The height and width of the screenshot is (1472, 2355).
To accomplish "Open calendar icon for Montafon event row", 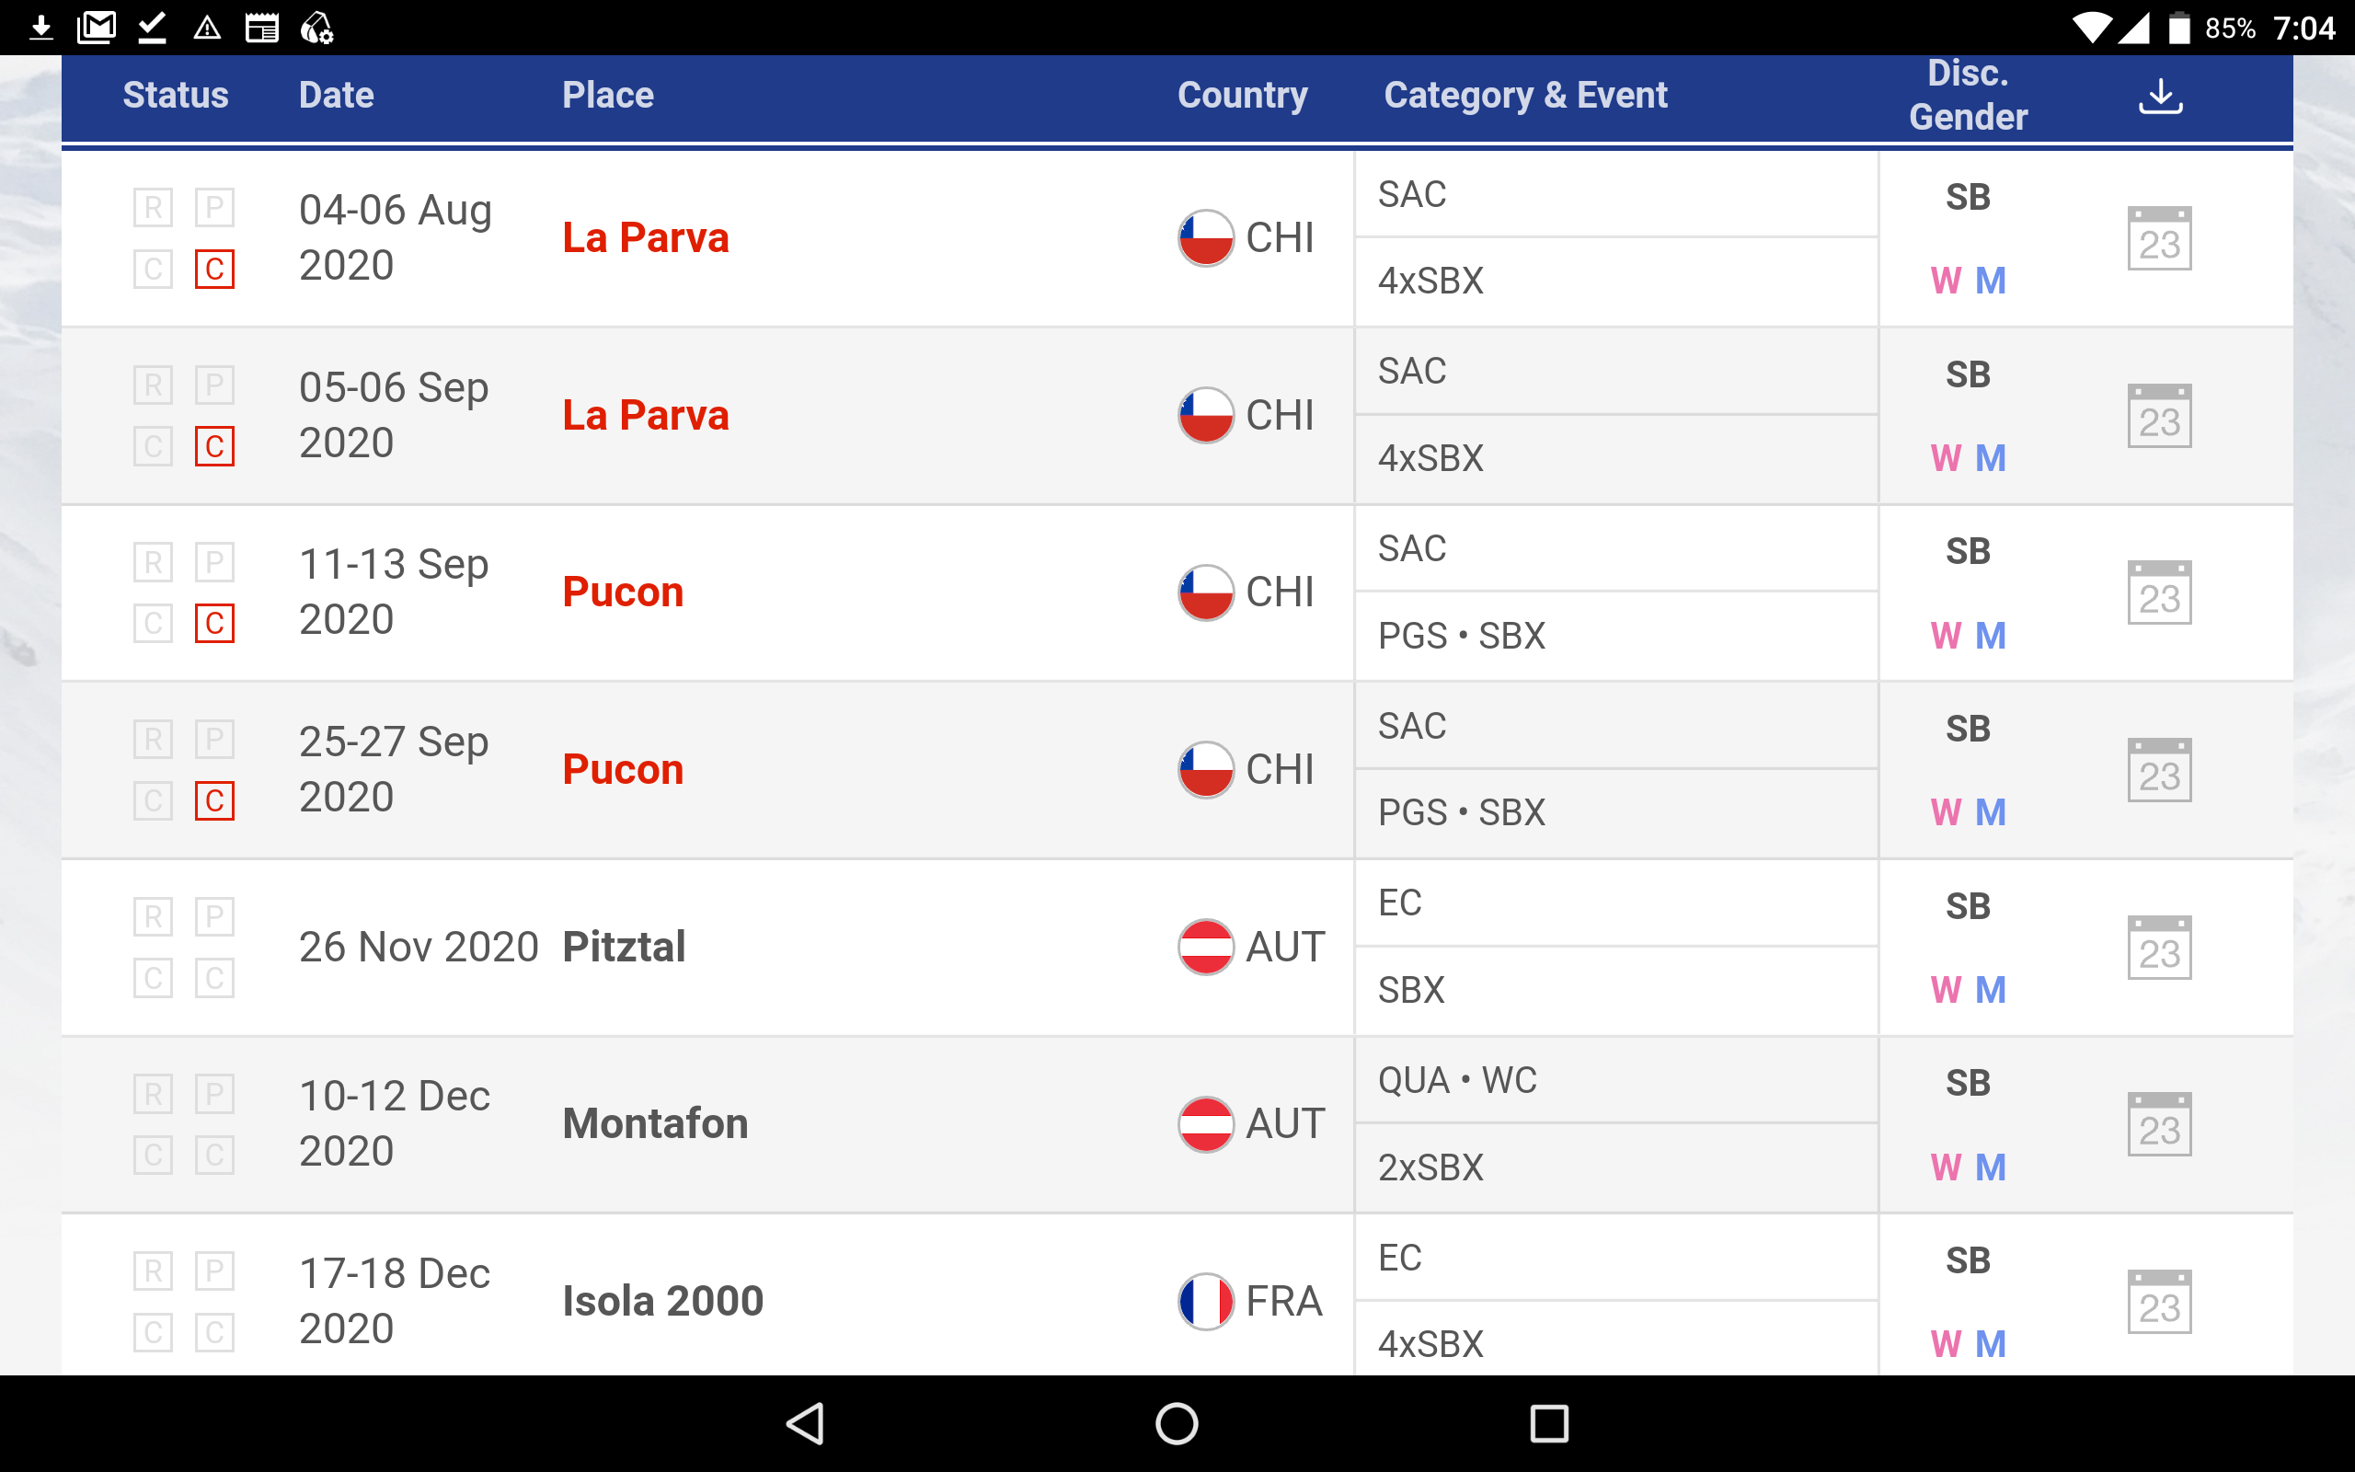I will pyautogui.click(x=2158, y=1124).
